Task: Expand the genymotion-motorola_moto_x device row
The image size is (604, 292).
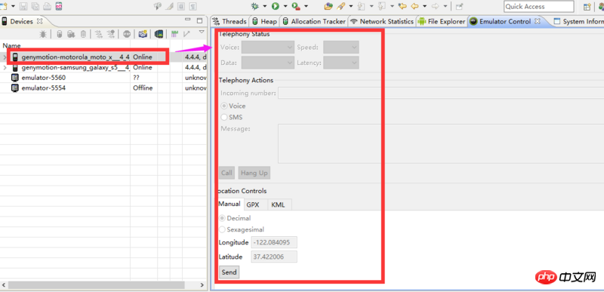Action: click(x=5, y=57)
